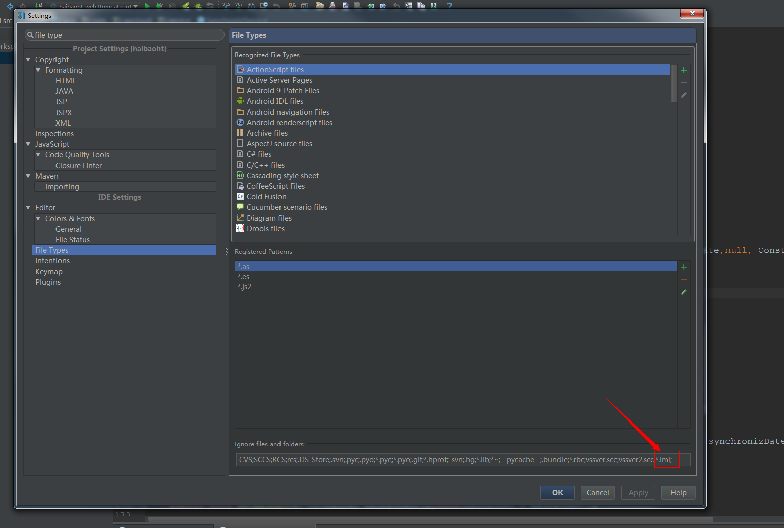
Task: Open the Keymap settings page
Action: point(49,272)
